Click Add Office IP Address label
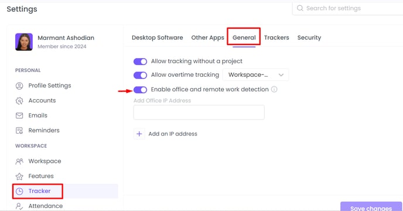Viewport: 403px width, 211px height. point(162,101)
